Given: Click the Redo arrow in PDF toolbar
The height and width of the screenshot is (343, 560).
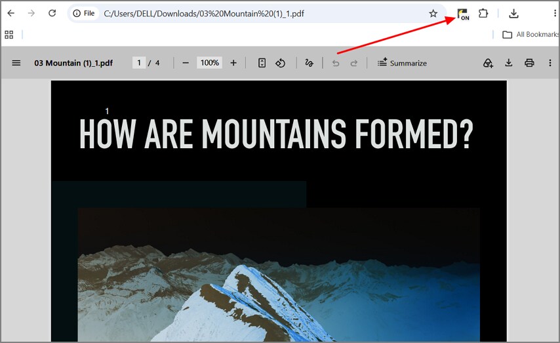Looking at the screenshot, I should click(354, 63).
